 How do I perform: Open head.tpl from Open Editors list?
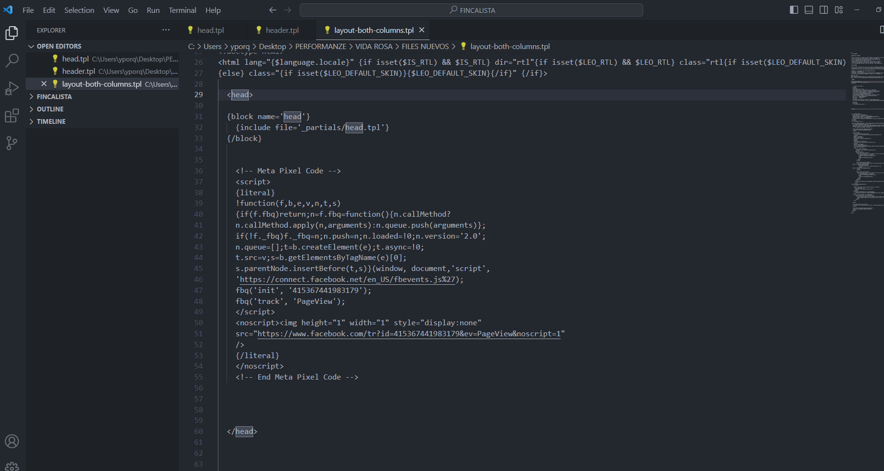coord(103,59)
